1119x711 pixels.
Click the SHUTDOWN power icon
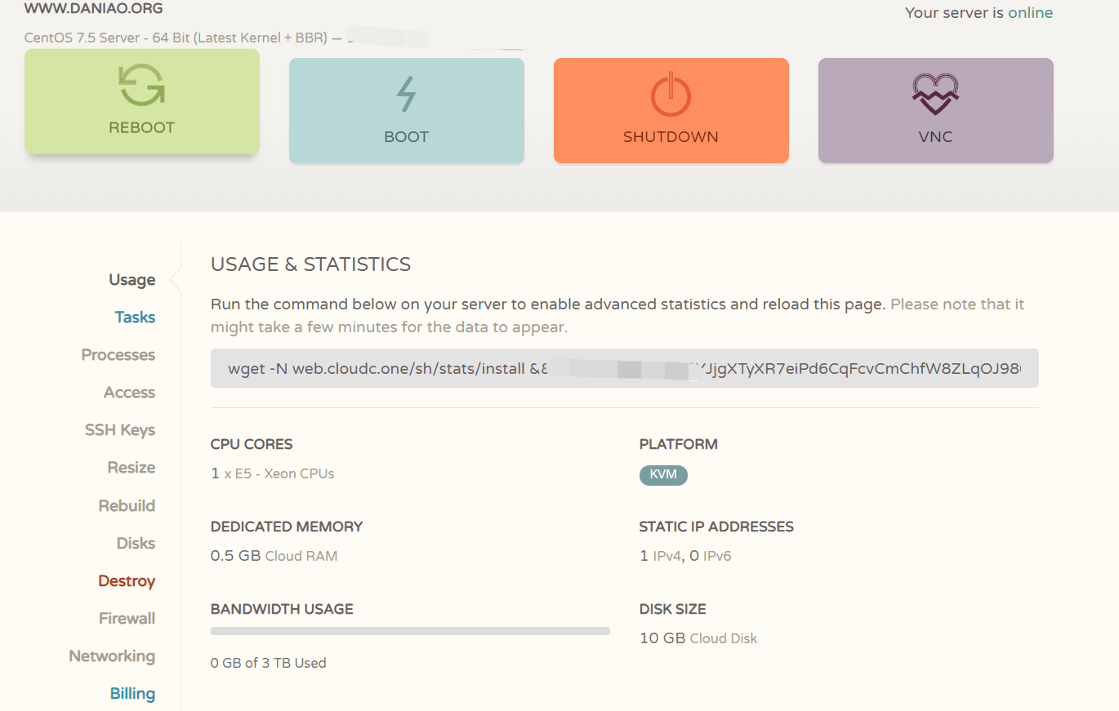(671, 94)
